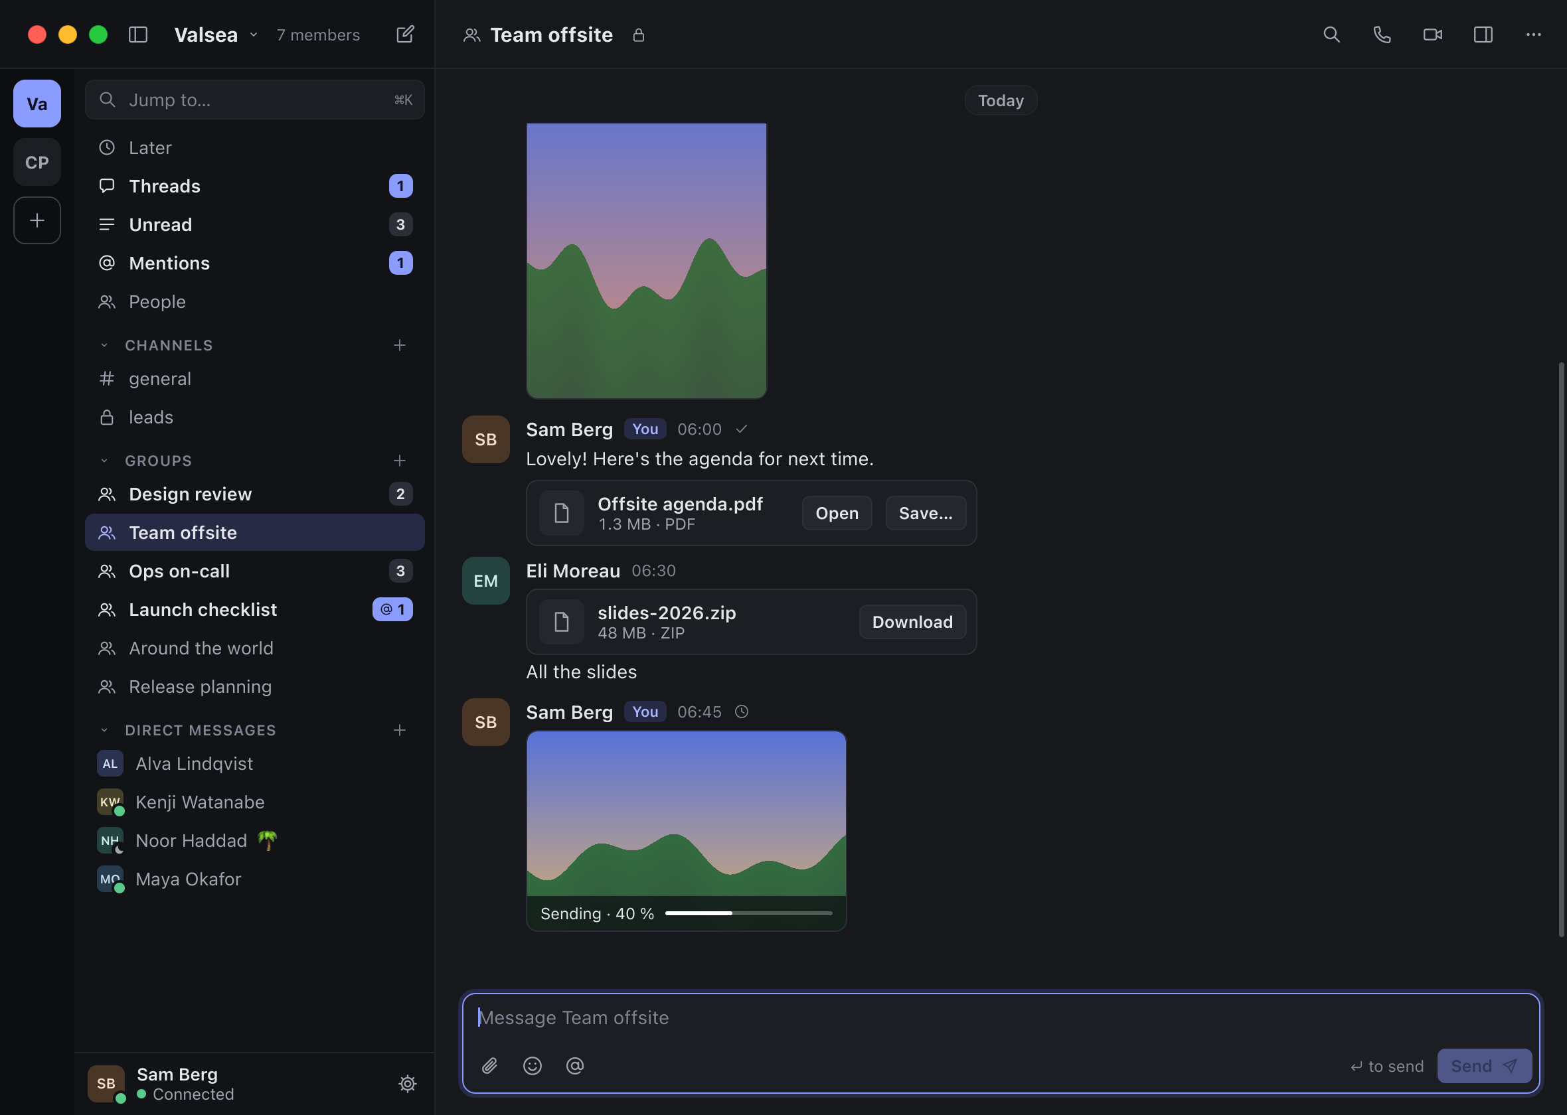1567x1115 pixels.
Task: Start a video call
Action: tap(1432, 35)
